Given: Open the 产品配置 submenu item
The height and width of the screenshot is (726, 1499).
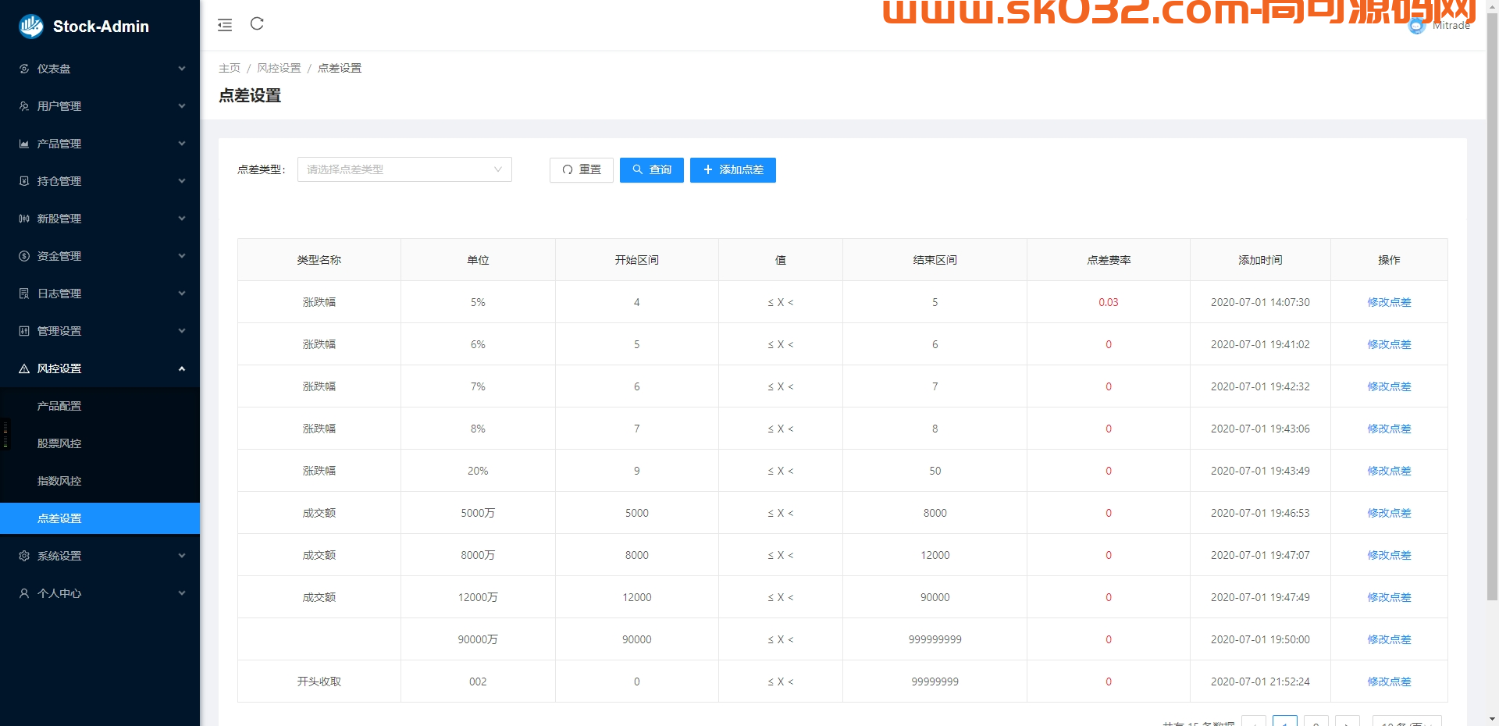Looking at the screenshot, I should tap(100, 406).
